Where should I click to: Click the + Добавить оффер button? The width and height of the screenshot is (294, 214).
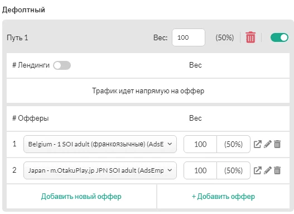[223, 197]
